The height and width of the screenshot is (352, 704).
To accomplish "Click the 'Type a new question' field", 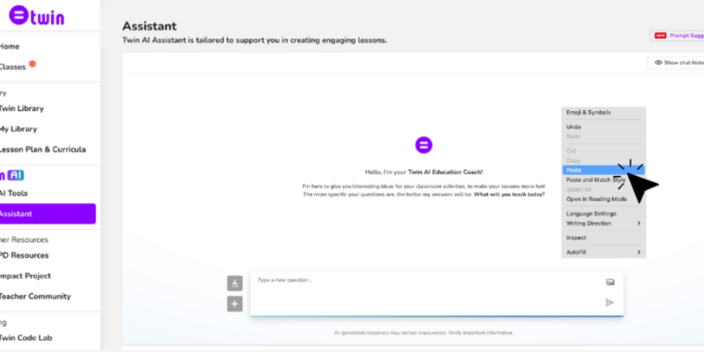I will point(436,293).
